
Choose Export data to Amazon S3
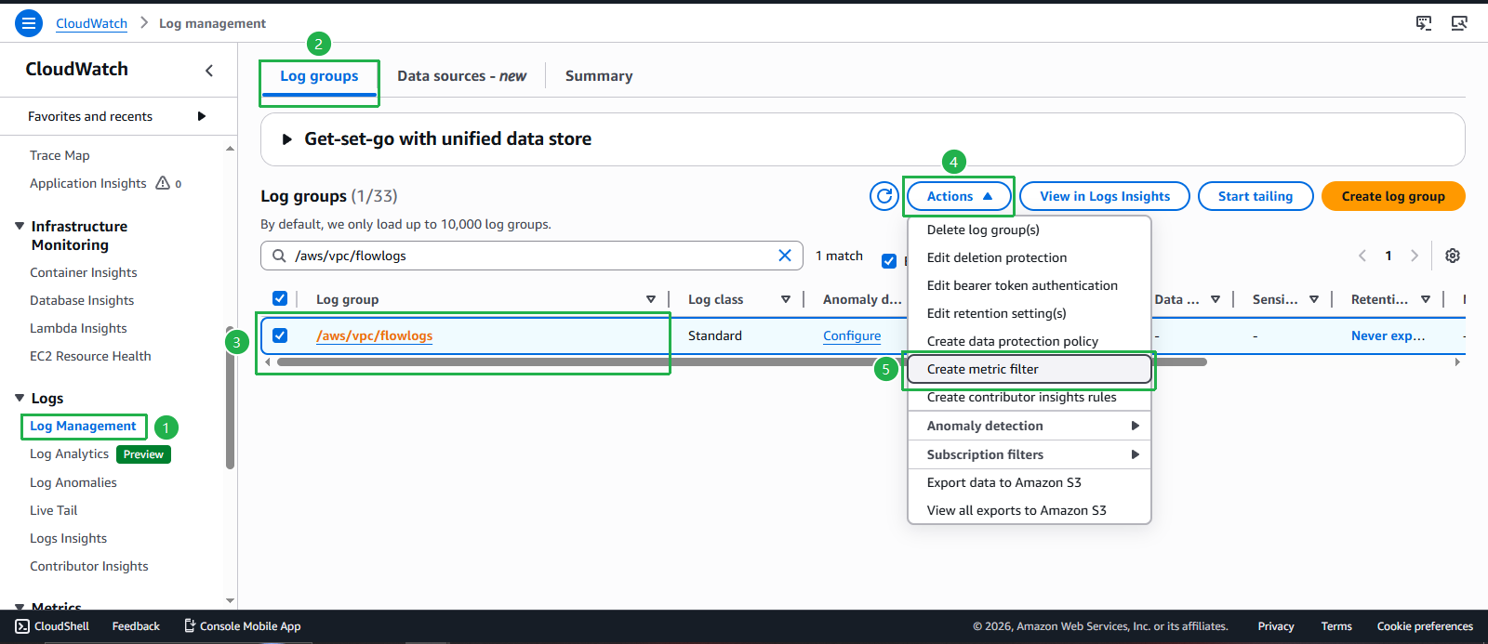pos(1030,482)
